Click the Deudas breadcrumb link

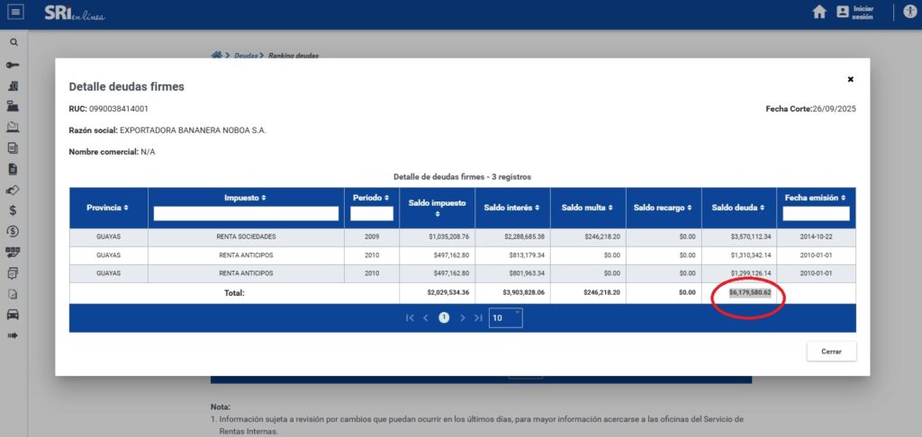pos(245,56)
